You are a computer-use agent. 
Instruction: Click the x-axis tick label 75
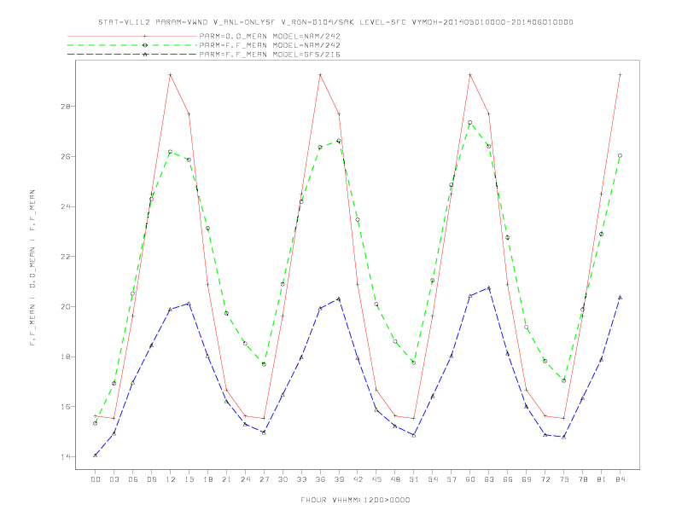pos(564,479)
